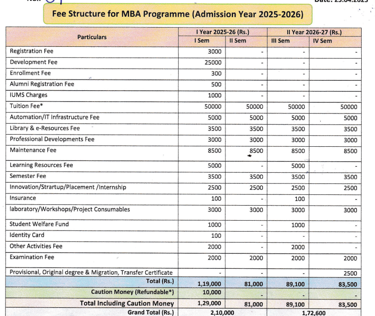
Task: Select the II Sem column header
Action: tap(238, 41)
